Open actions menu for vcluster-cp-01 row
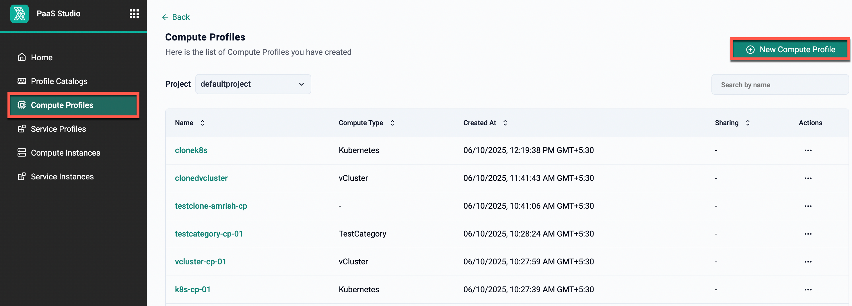 [808, 262]
